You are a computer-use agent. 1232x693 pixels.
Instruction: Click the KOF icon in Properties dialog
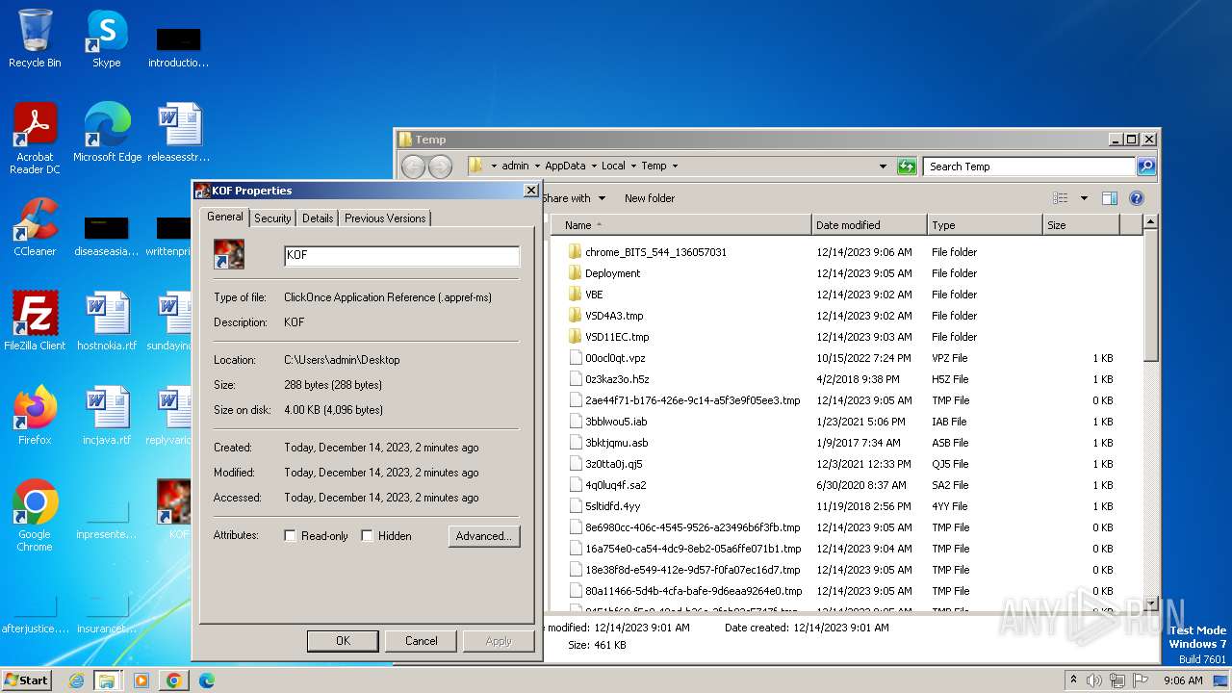coord(229,254)
